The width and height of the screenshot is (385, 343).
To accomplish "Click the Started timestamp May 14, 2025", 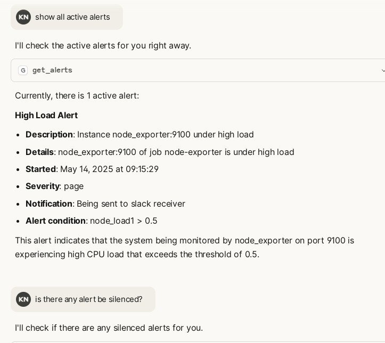I will (x=109, y=169).
